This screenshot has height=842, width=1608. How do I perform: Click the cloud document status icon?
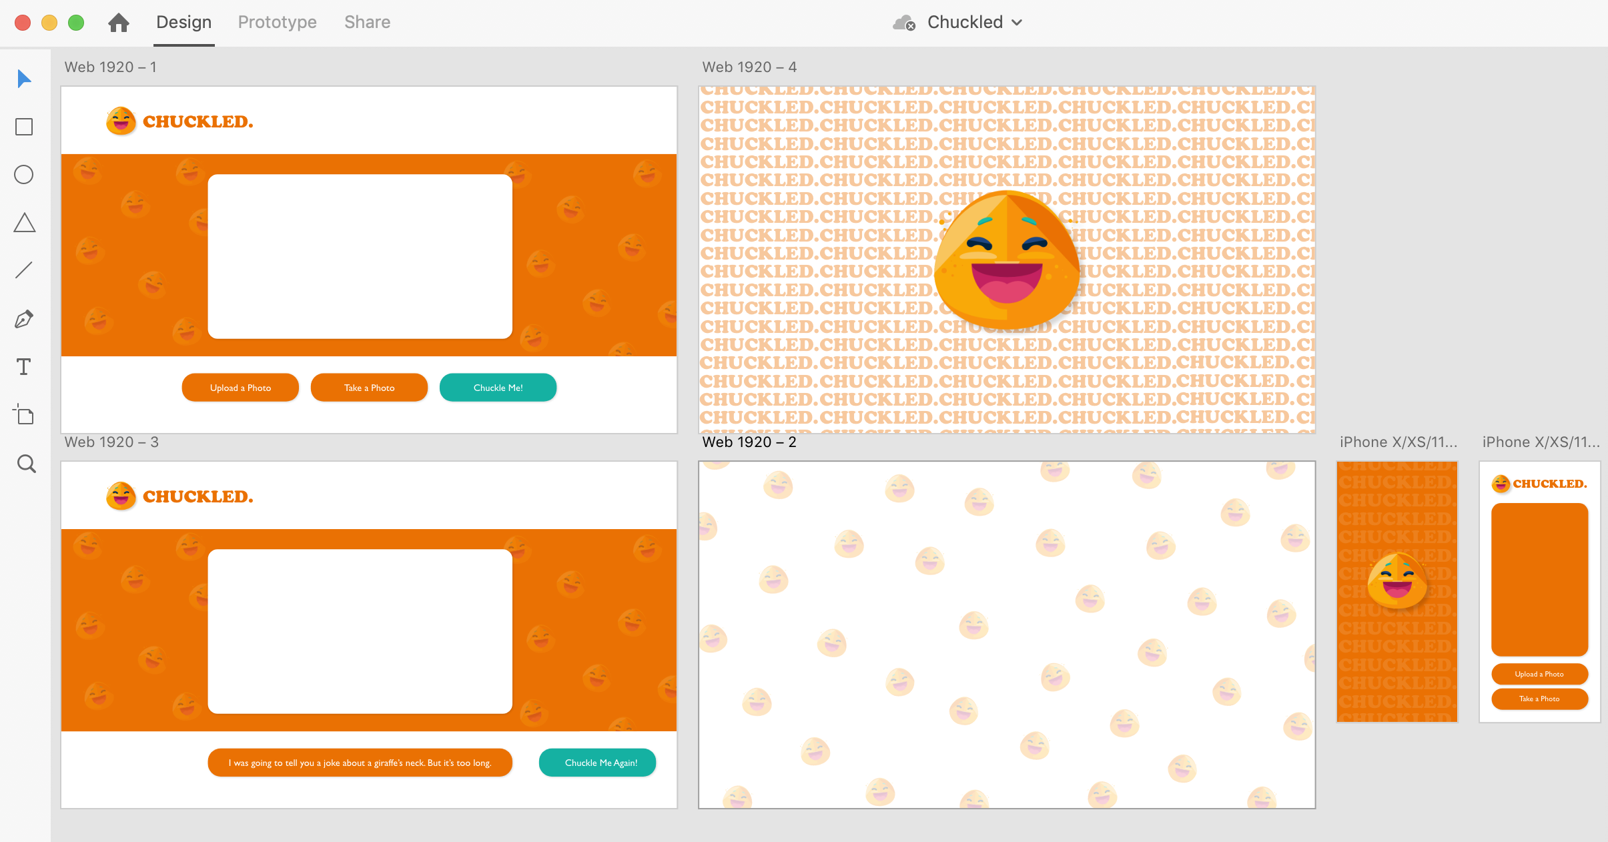click(903, 23)
